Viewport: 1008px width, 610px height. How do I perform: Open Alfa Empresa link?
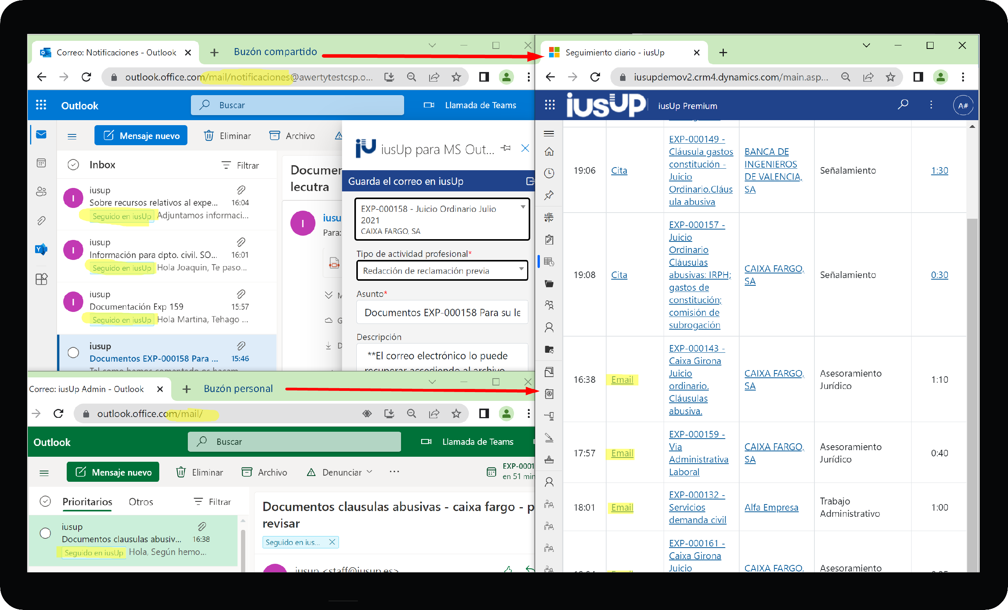[x=771, y=507]
